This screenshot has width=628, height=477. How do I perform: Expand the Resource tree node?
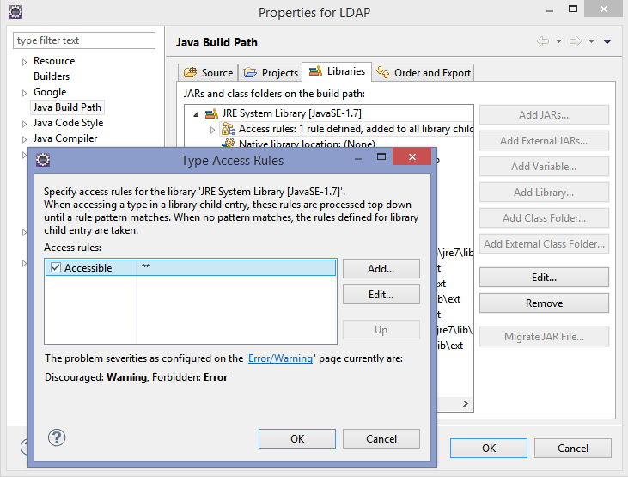24,62
